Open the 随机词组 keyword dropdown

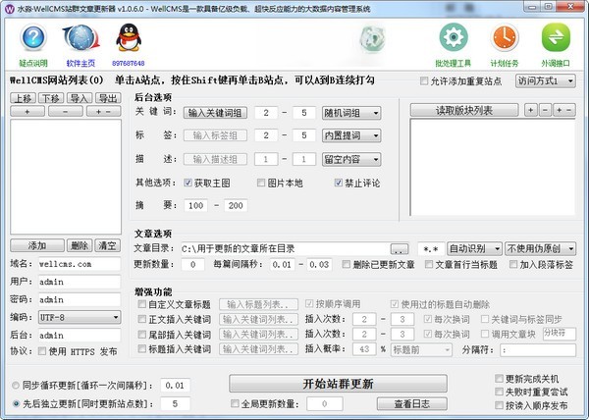(351, 113)
